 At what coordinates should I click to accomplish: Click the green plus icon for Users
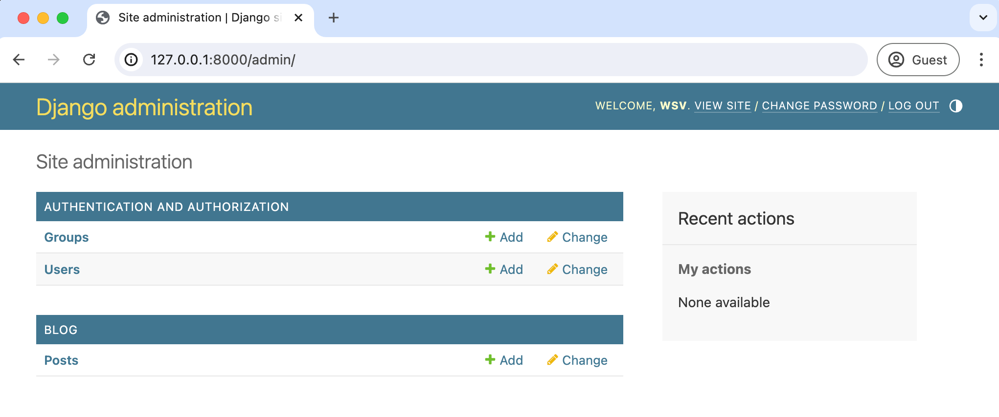point(490,269)
